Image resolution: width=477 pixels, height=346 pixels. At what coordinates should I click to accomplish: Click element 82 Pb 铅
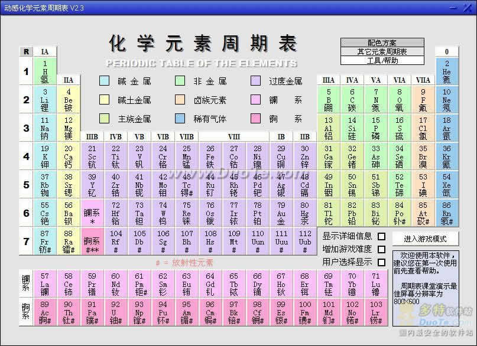352,213
